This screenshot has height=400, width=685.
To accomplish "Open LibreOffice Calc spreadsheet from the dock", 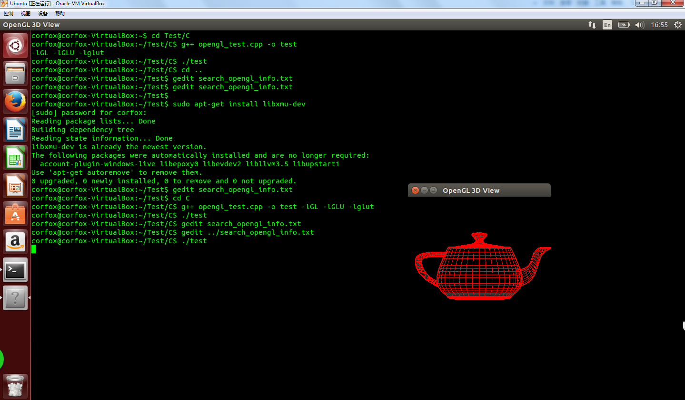I will coord(15,158).
